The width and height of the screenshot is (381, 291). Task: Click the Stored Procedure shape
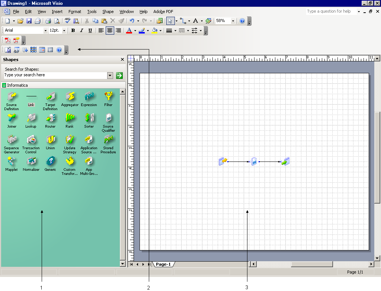click(108, 140)
